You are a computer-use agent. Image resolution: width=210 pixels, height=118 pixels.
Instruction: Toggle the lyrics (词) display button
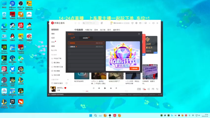pos(116,88)
